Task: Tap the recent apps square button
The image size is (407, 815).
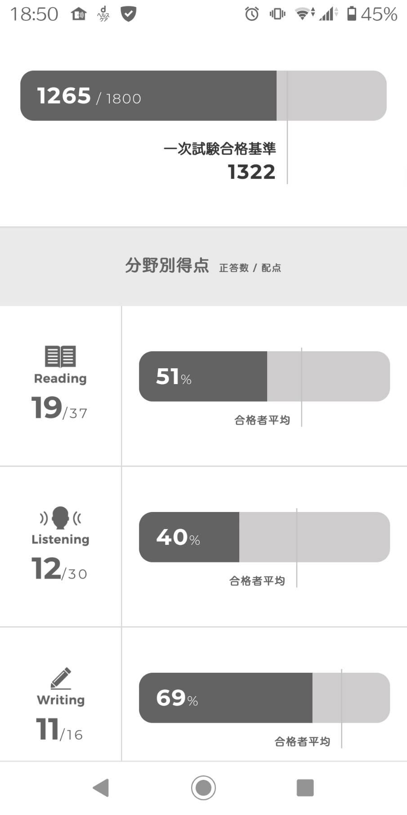Action: coord(305,788)
